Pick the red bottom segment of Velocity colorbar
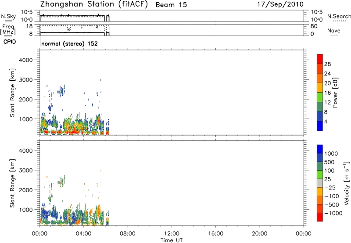This screenshot has height=243, width=351. 320,217
